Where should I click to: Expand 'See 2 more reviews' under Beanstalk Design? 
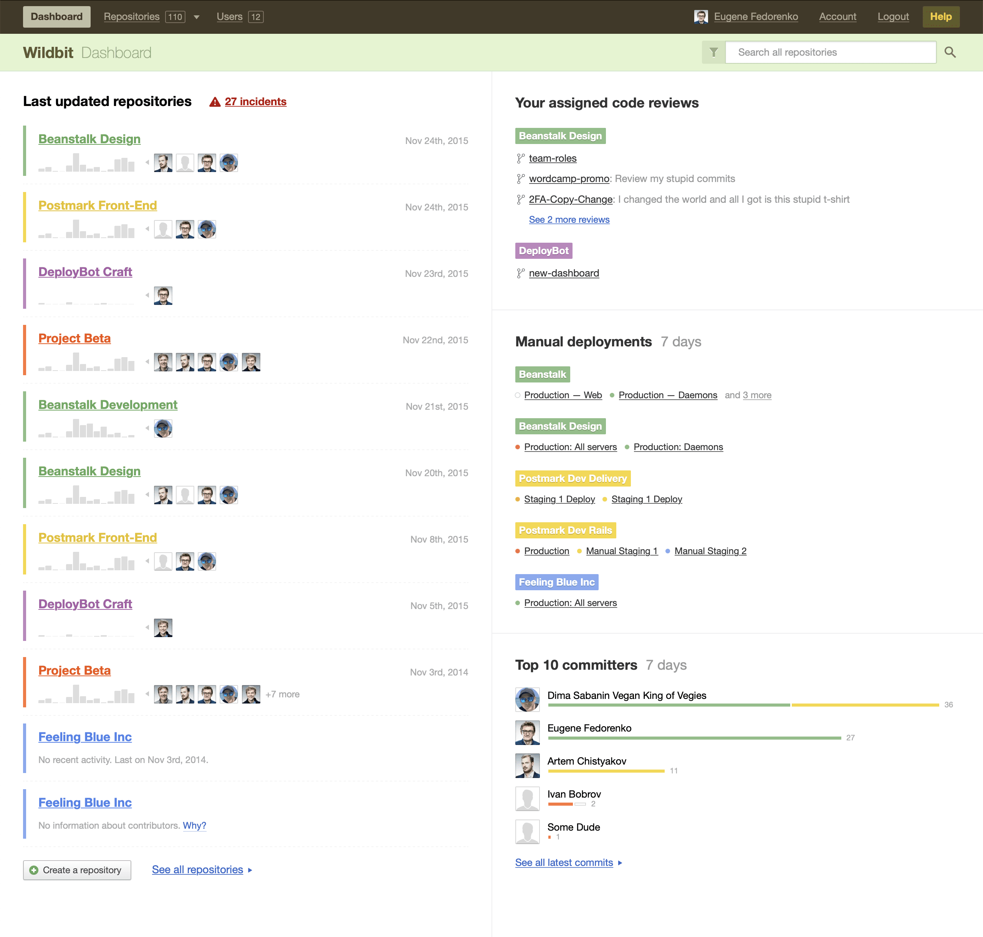click(569, 220)
